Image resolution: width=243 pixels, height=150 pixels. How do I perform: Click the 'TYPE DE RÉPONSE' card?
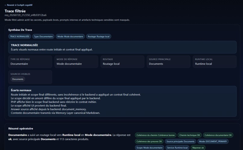pyautogui.click(x=30, y=62)
